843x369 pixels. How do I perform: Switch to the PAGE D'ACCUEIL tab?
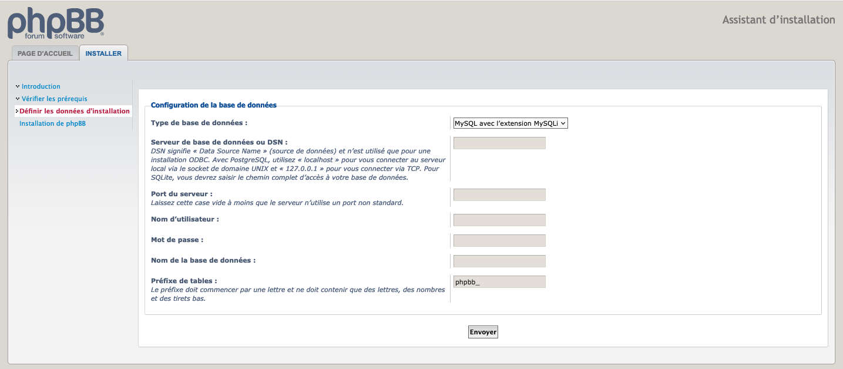[x=45, y=53]
